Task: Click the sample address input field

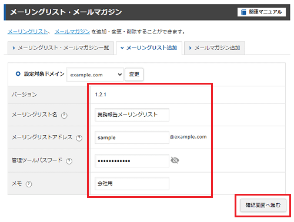Action: (132, 137)
